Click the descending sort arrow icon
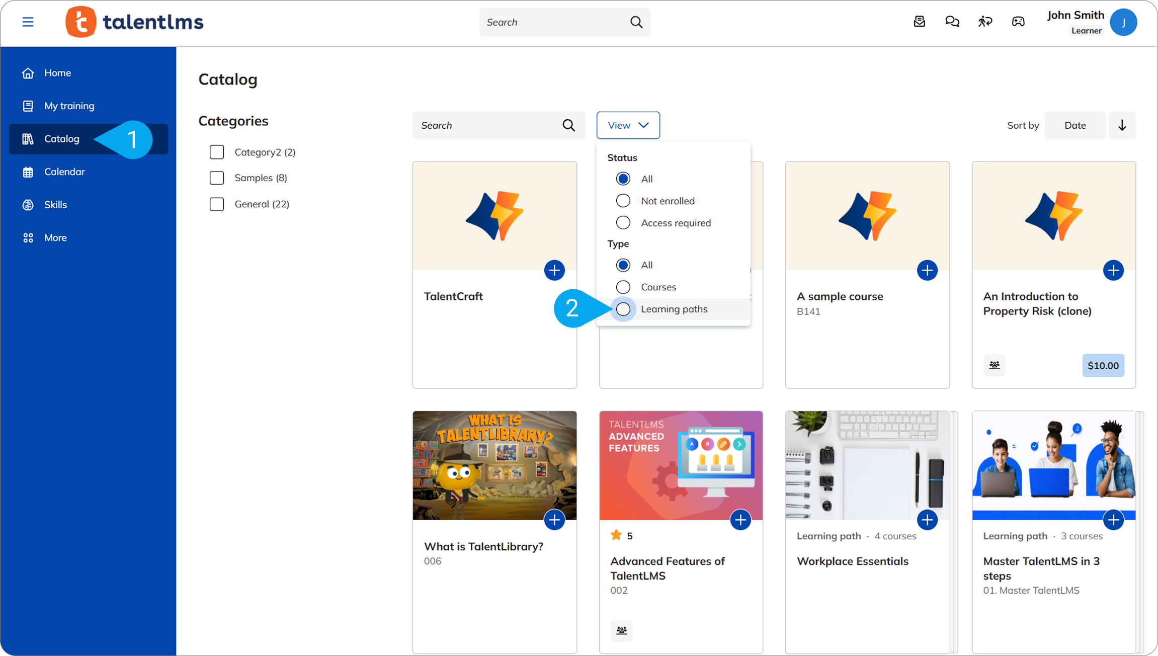Viewport: 1158px width, 656px height. (1122, 125)
